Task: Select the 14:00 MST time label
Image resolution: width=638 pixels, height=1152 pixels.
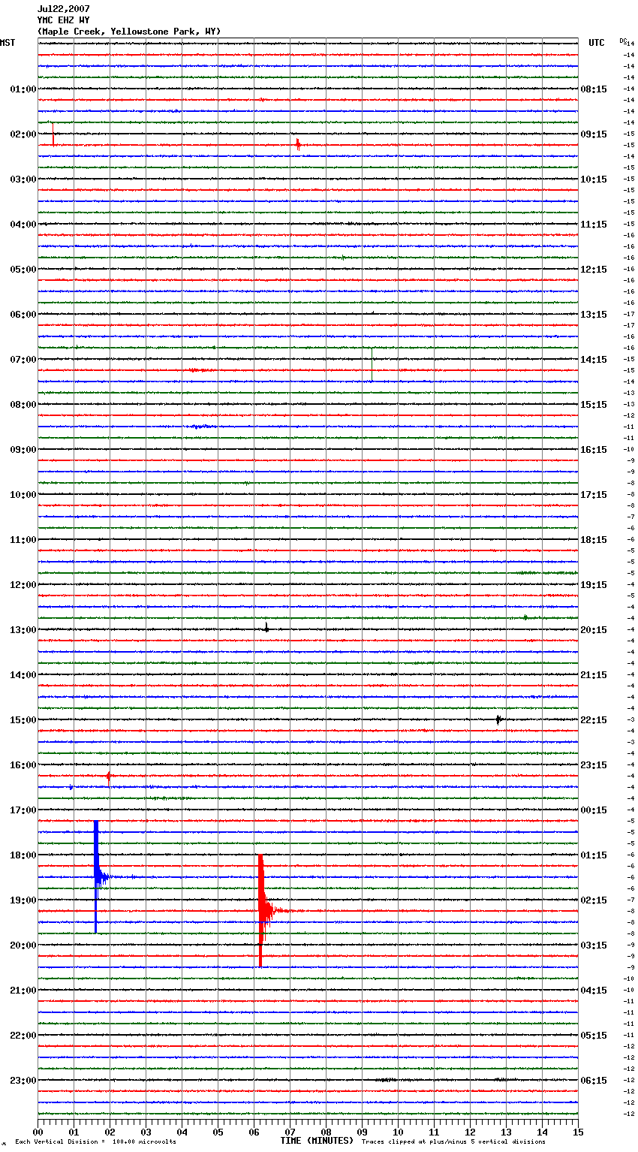Action: [23, 675]
